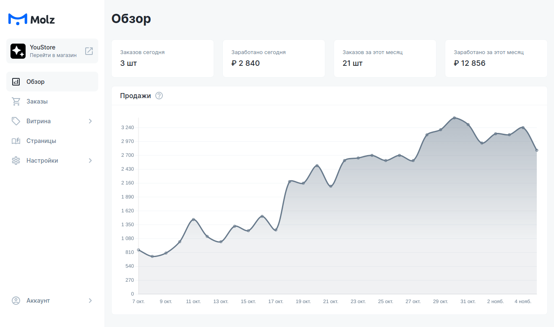Click the 2 нояб. axis label

(x=495, y=301)
